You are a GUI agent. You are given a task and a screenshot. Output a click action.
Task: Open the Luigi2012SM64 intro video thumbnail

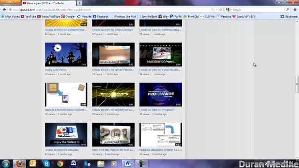[161, 55]
